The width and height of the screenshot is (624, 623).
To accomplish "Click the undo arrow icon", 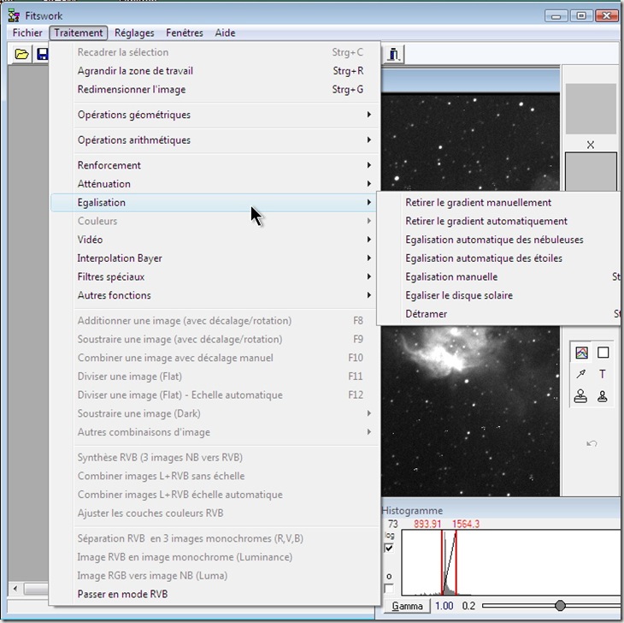I will pyautogui.click(x=592, y=443).
